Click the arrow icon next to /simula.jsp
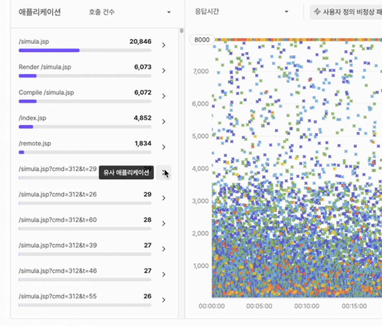382x326 pixels. point(163,45)
